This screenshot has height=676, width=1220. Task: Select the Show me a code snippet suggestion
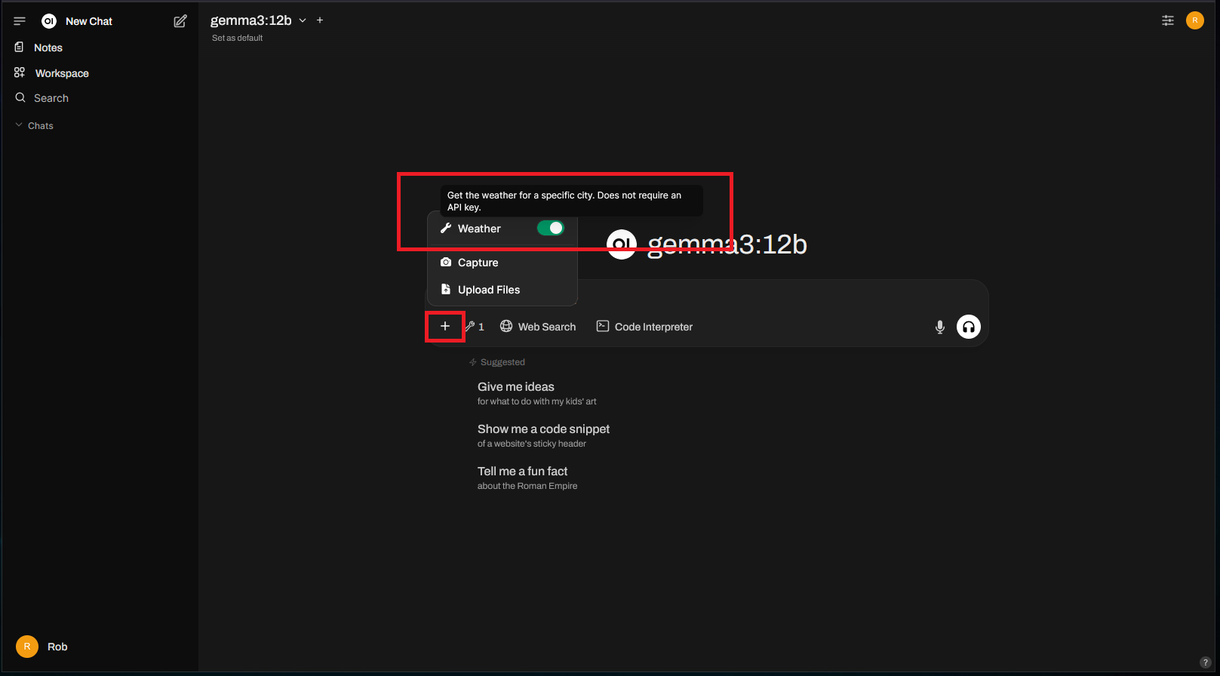tap(543, 435)
